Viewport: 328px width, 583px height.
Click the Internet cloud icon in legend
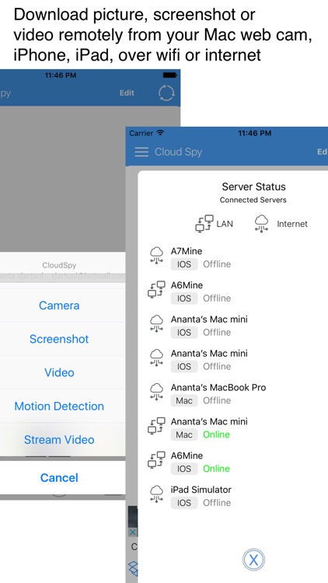tap(261, 224)
